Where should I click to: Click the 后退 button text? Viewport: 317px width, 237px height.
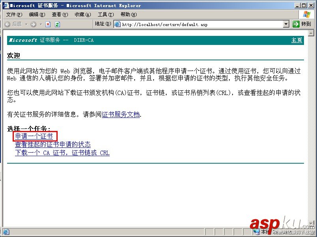point(17,24)
